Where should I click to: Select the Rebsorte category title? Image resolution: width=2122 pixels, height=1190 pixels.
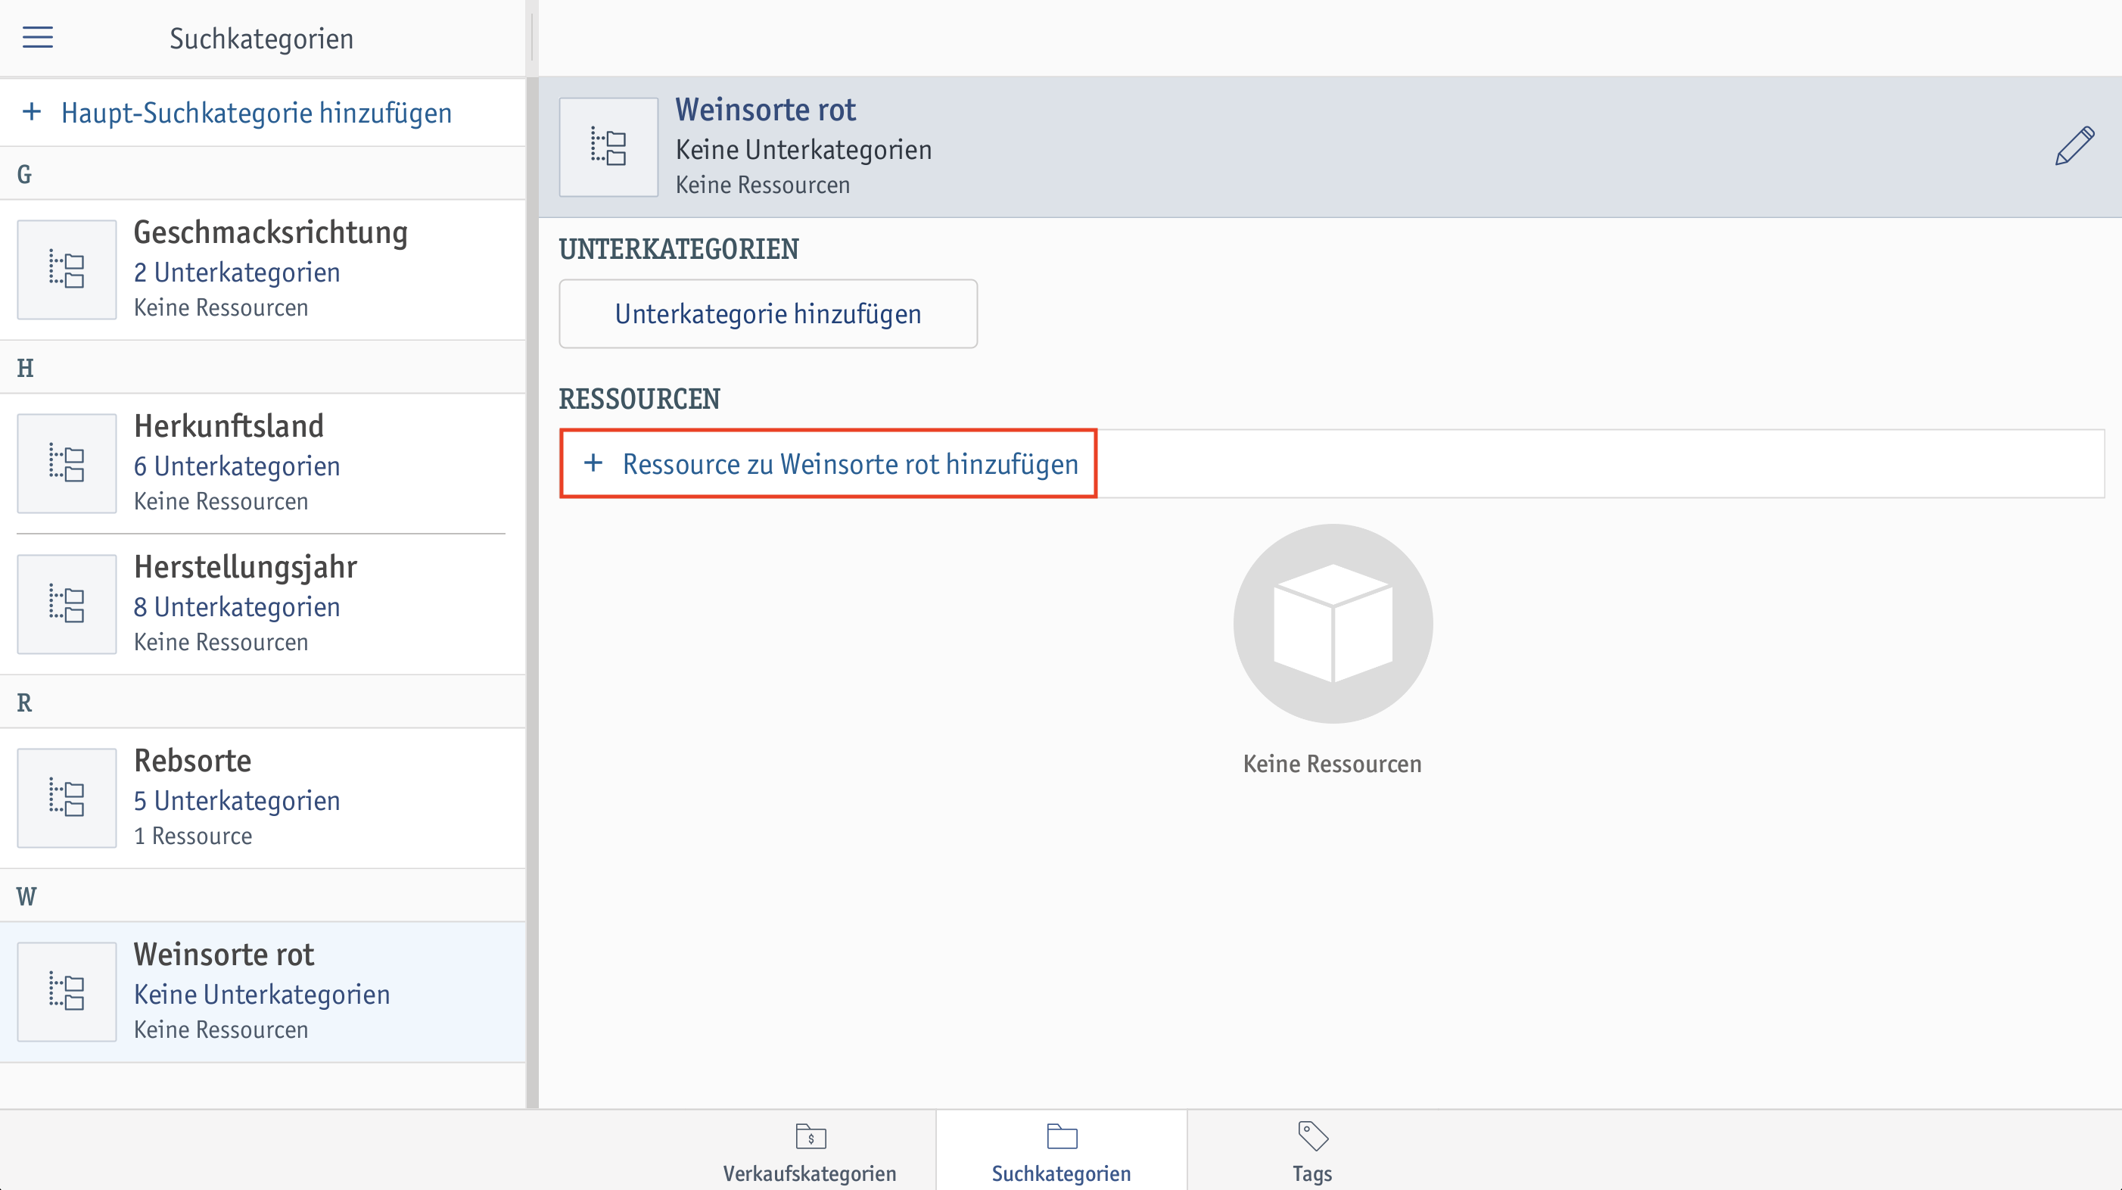(193, 761)
